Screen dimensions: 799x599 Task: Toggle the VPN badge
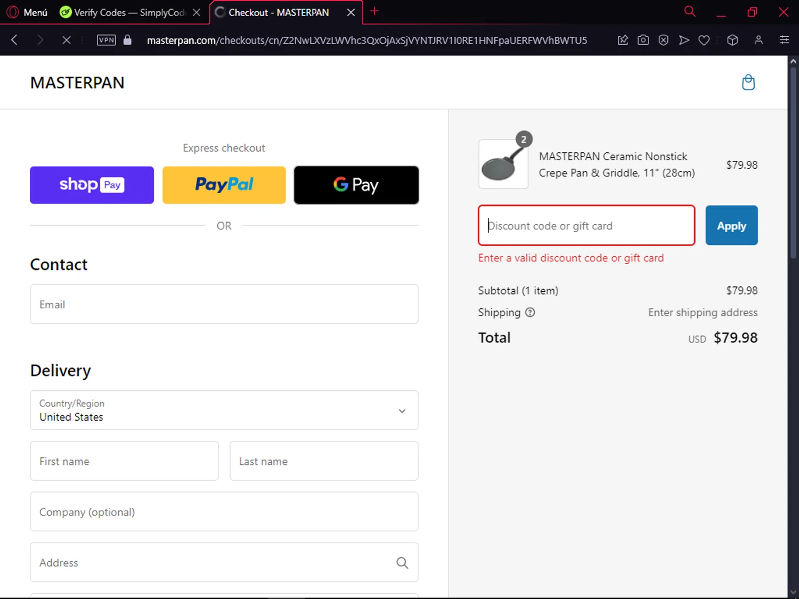[x=107, y=40]
